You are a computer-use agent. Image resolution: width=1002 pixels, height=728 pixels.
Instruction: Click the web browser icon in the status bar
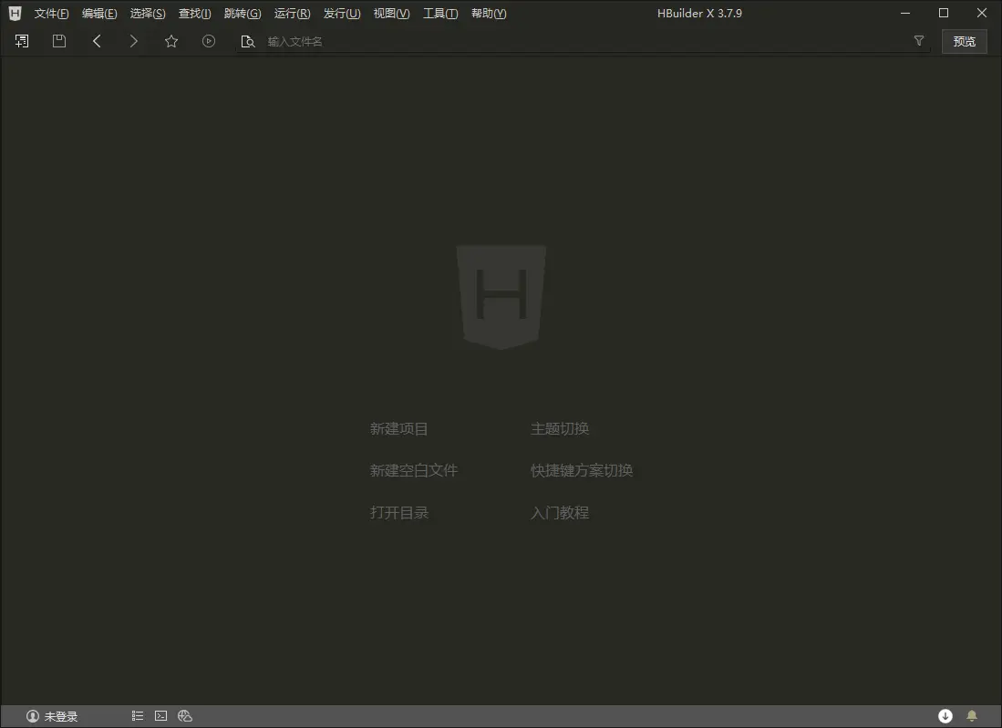(x=185, y=715)
